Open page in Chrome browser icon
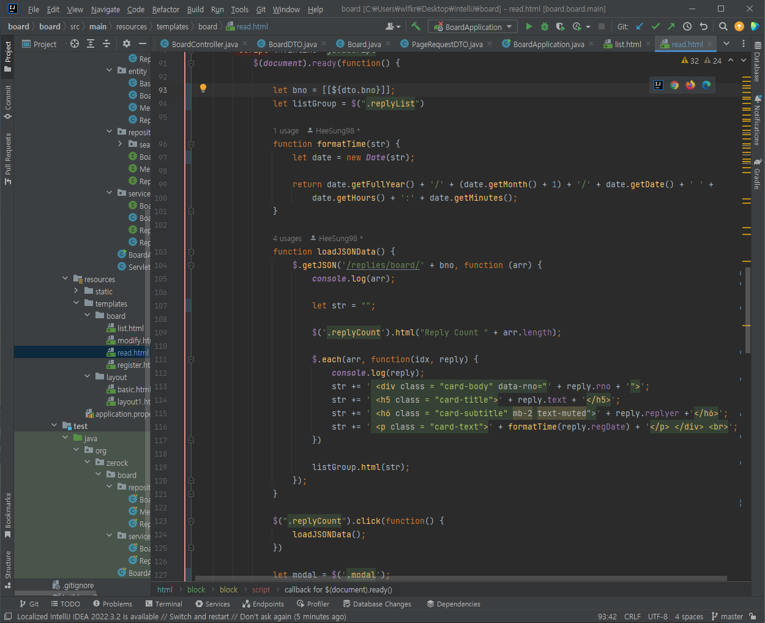The image size is (765, 623). 674,85
